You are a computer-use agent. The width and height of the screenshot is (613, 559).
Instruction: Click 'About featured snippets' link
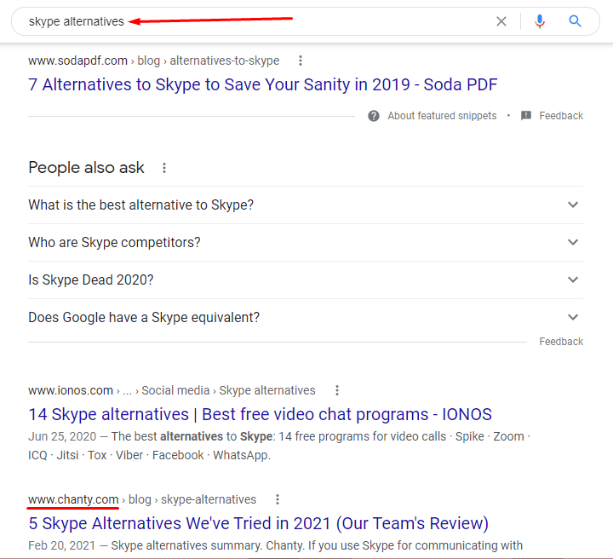(x=442, y=116)
